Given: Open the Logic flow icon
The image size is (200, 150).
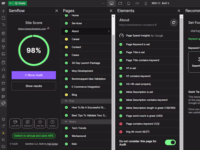Looking at the screenshot, I should [x=3, y=69].
